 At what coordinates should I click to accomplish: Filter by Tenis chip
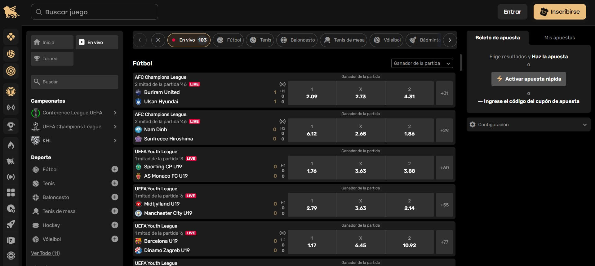pos(260,40)
